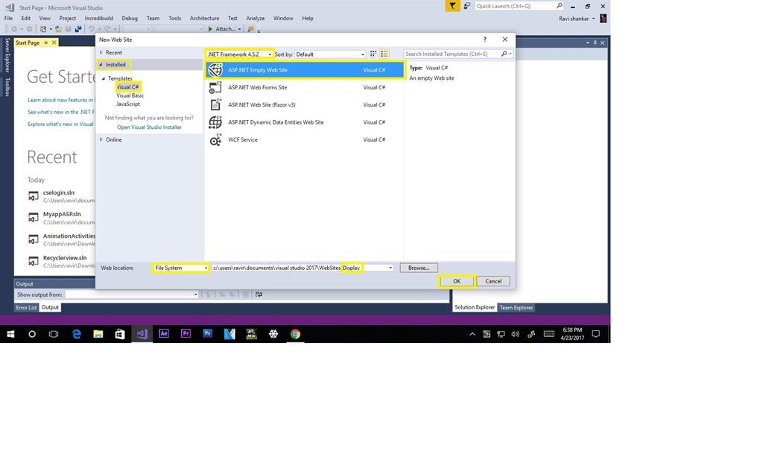The width and height of the screenshot is (763, 460).
Task: Open the cselogin.sln recent solution icon
Action: point(33,196)
